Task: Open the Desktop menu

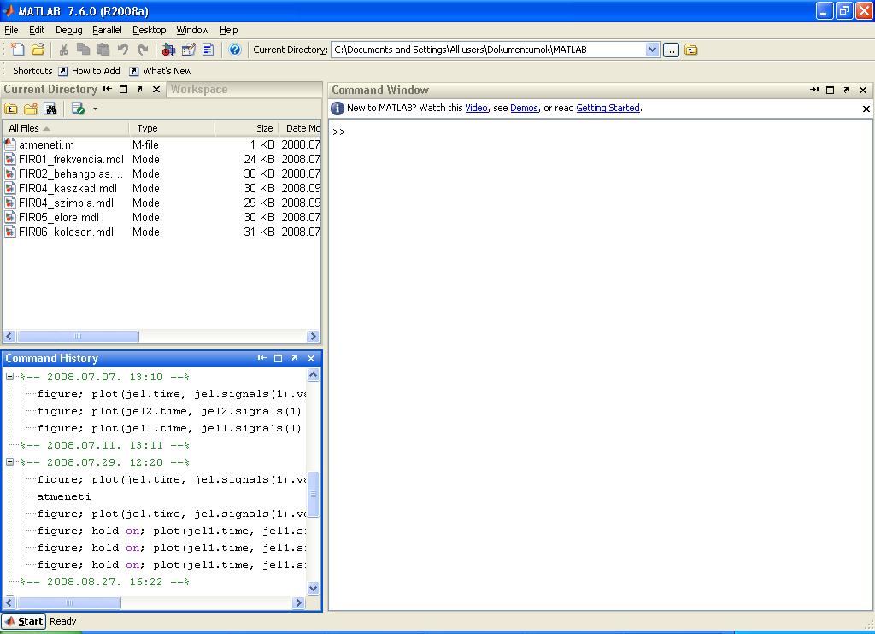Action: (149, 30)
